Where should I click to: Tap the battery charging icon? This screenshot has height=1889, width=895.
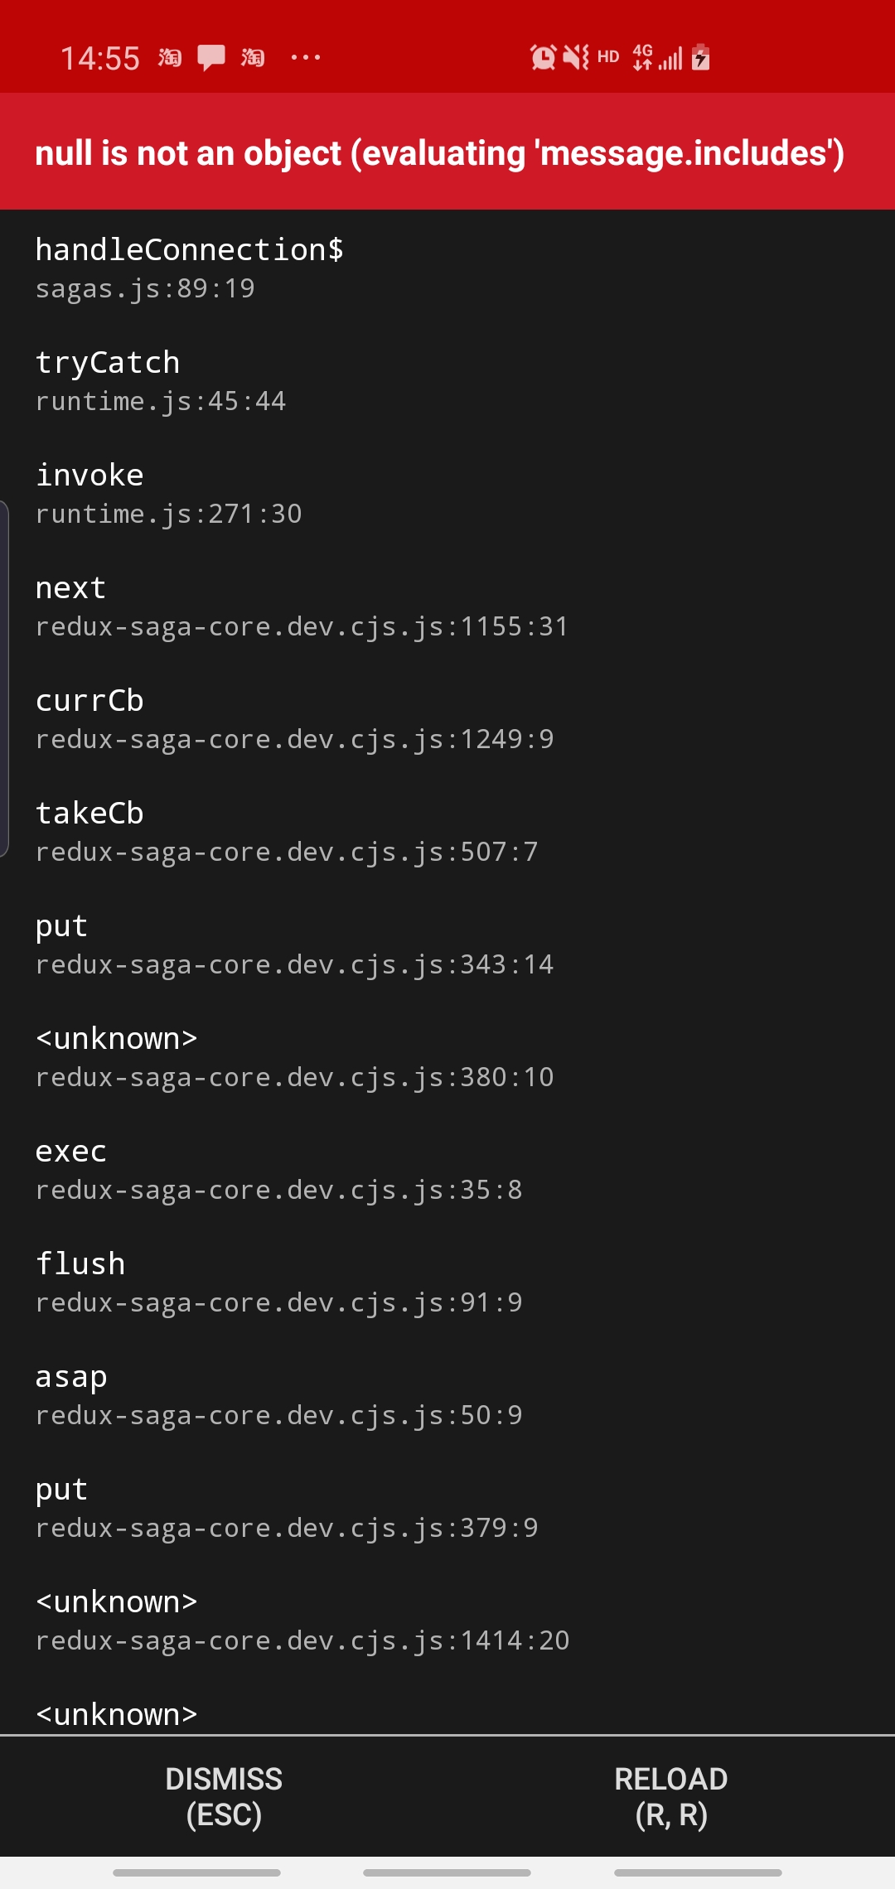click(701, 57)
